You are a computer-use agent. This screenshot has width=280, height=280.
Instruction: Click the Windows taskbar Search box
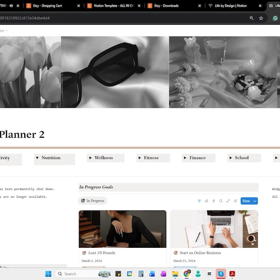pos(83,274)
